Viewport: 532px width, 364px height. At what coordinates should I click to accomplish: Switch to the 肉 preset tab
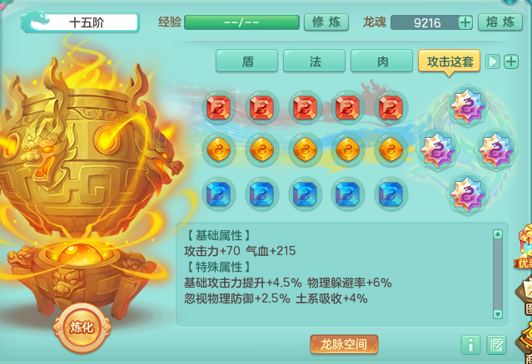tap(381, 61)
